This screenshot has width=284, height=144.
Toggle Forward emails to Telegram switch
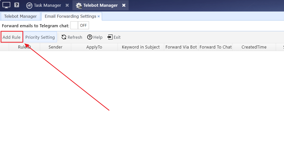coord(80,25)
